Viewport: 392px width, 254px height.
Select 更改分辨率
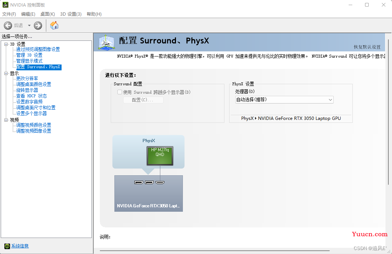tap(27, 78)
